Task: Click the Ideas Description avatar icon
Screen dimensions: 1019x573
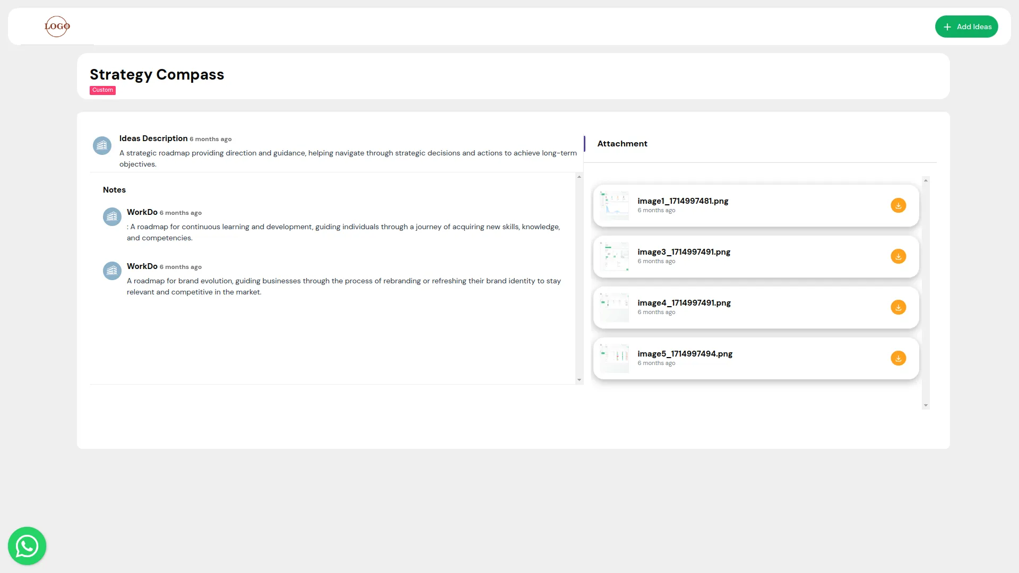Action: click(102, 145)
